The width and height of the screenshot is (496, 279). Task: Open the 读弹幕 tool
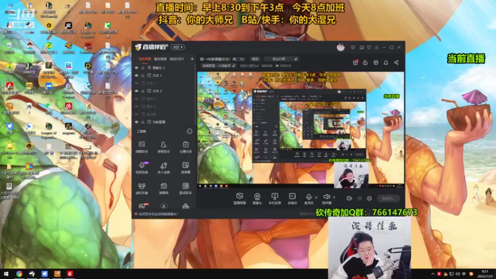[x=185, y=167]
